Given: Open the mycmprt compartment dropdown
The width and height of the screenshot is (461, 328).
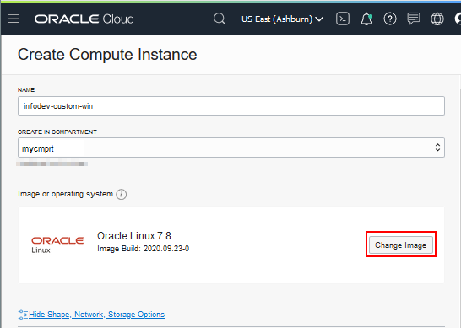Looking at the screenshot, I should coord(231,148).
